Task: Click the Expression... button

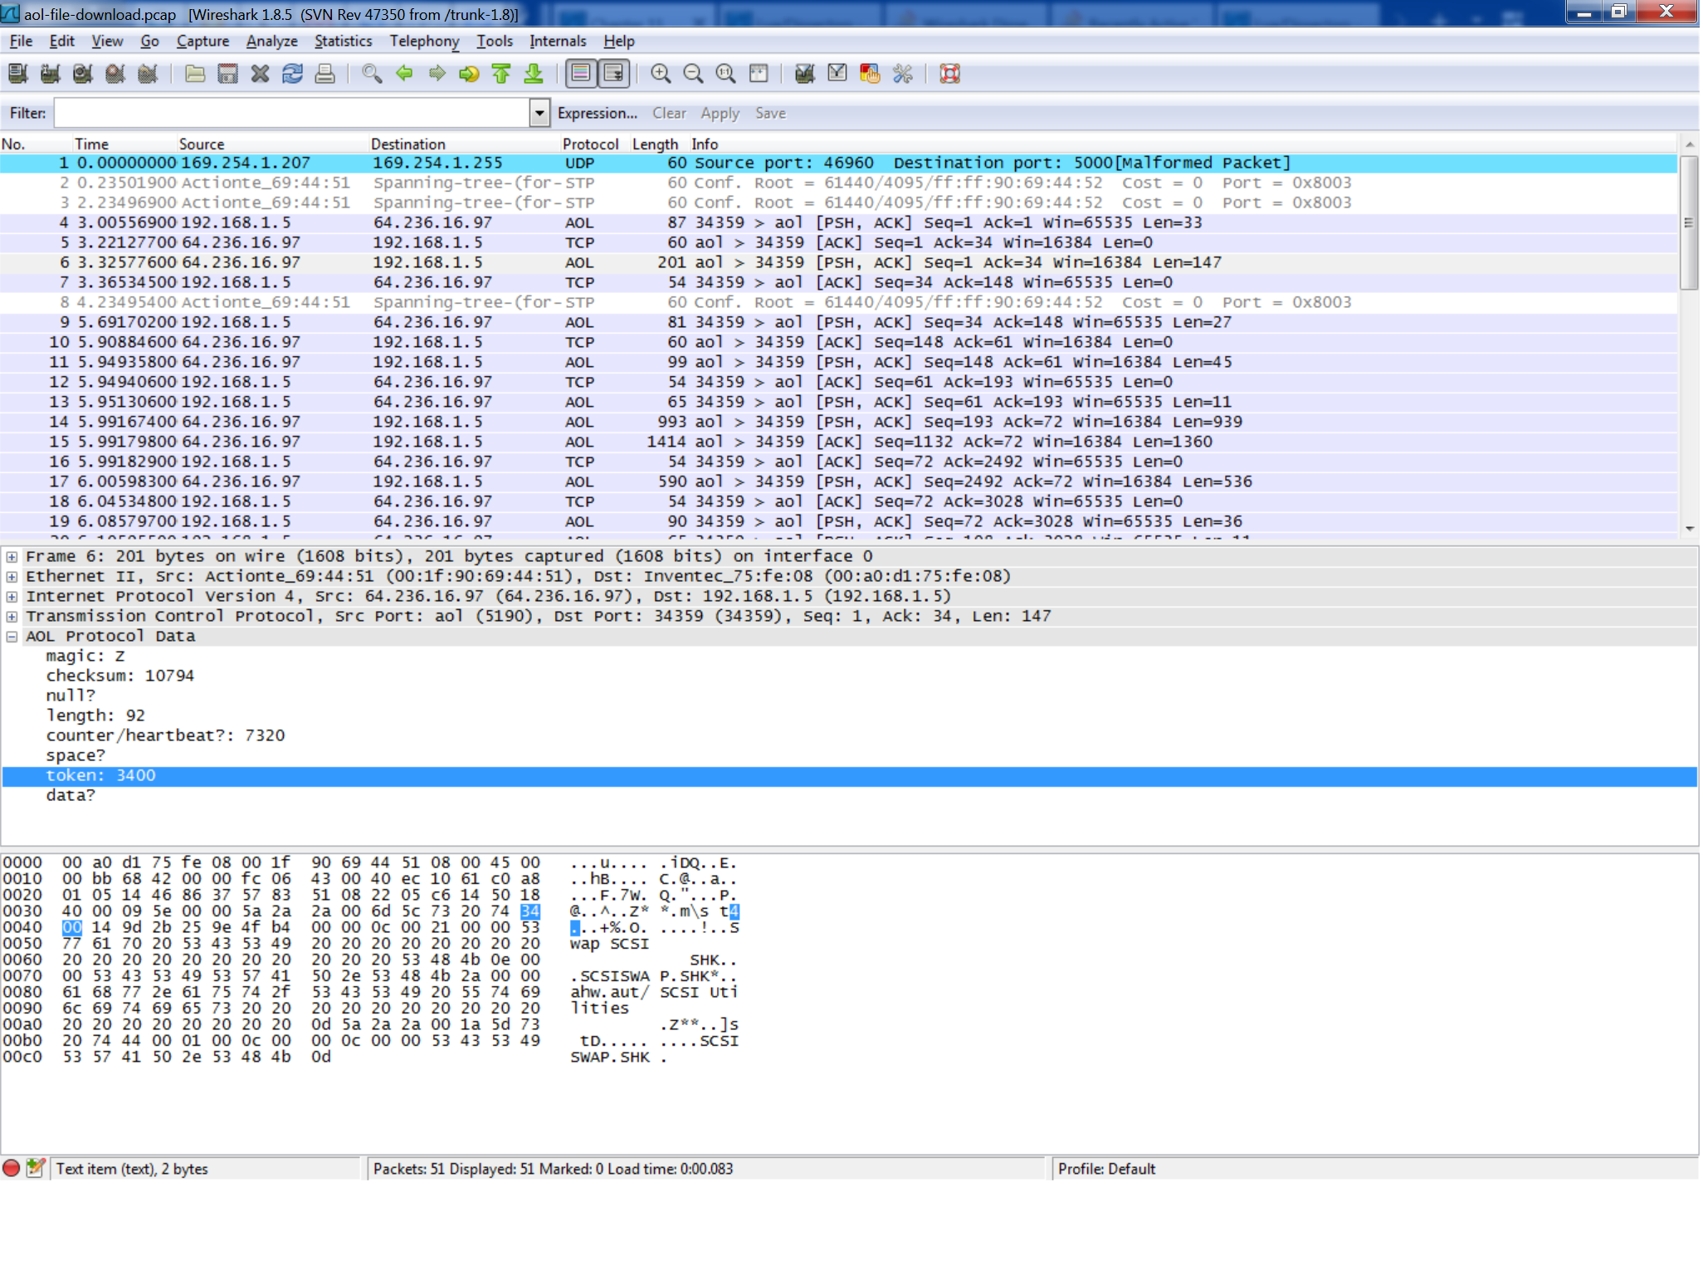Action: [597, 113]
